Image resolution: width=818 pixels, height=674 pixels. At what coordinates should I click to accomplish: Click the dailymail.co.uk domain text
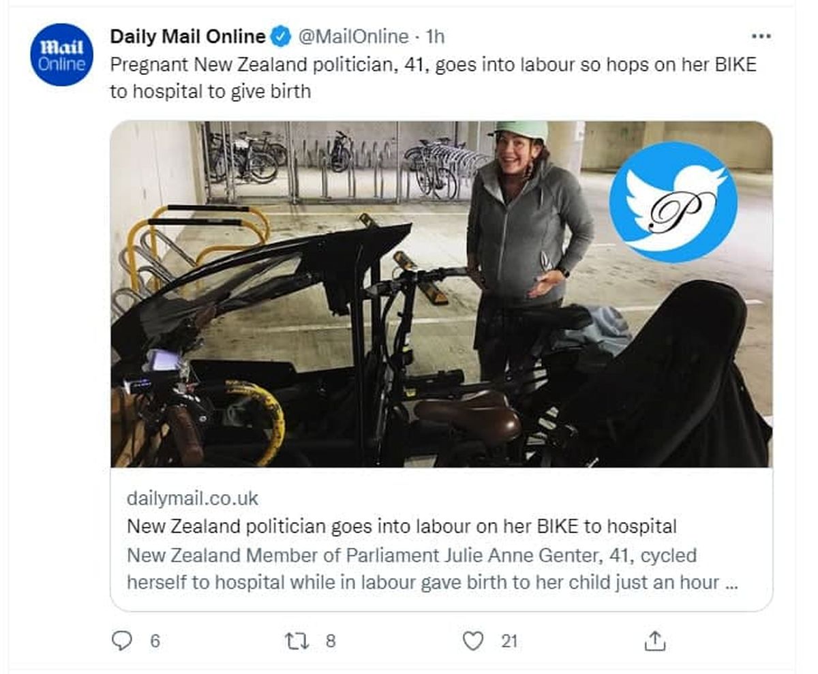click(192, 498)
